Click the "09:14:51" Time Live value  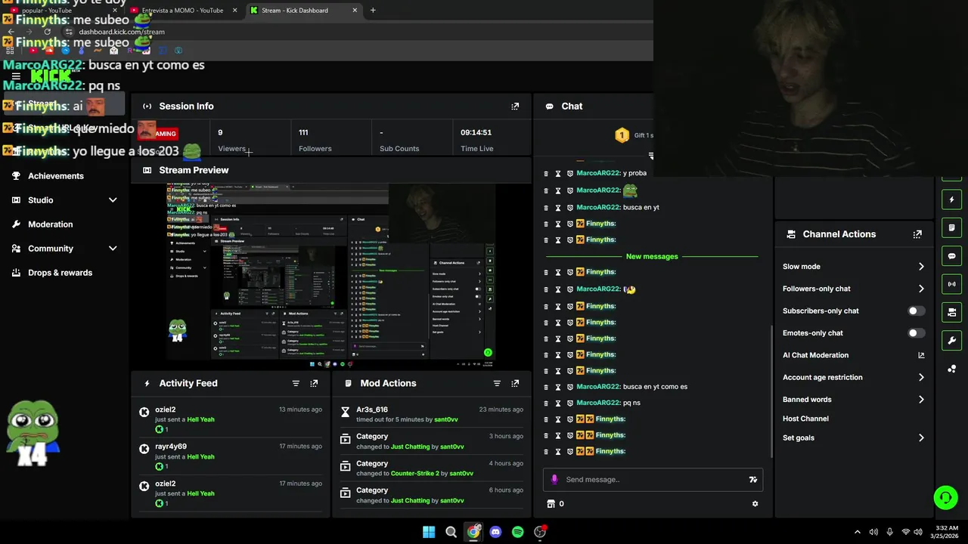pyautogui.click(x=476, y=132)
